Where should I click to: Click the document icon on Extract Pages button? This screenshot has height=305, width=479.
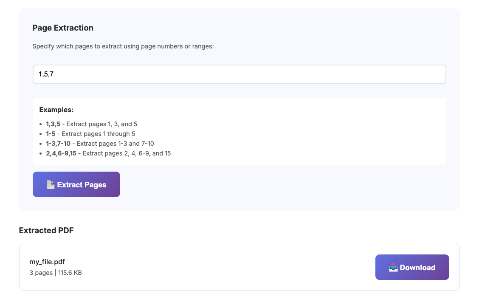pos(51,185)
